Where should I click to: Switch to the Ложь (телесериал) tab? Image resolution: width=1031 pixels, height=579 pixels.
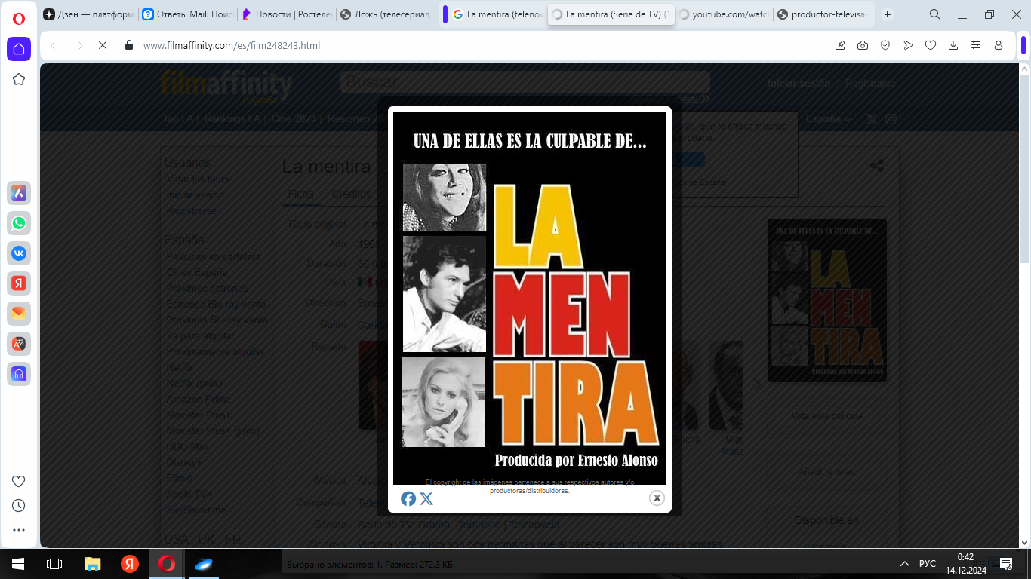[385, 14]
